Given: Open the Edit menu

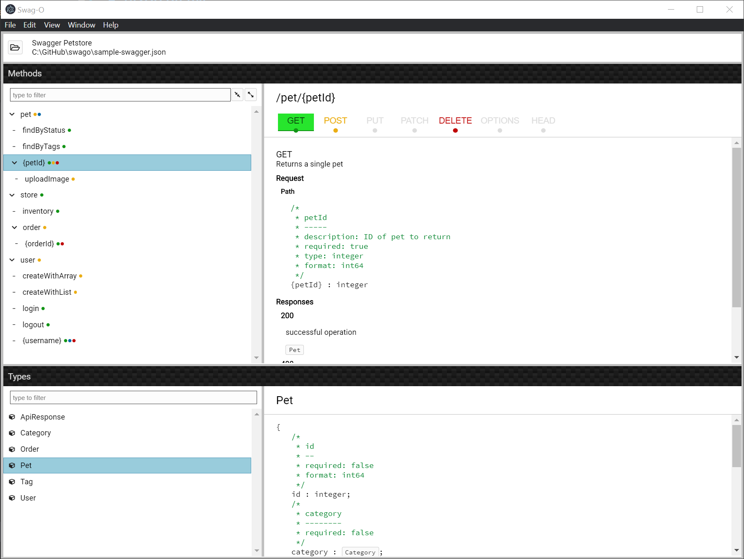Looking at the screenshot, I should [x=30, y=25].
